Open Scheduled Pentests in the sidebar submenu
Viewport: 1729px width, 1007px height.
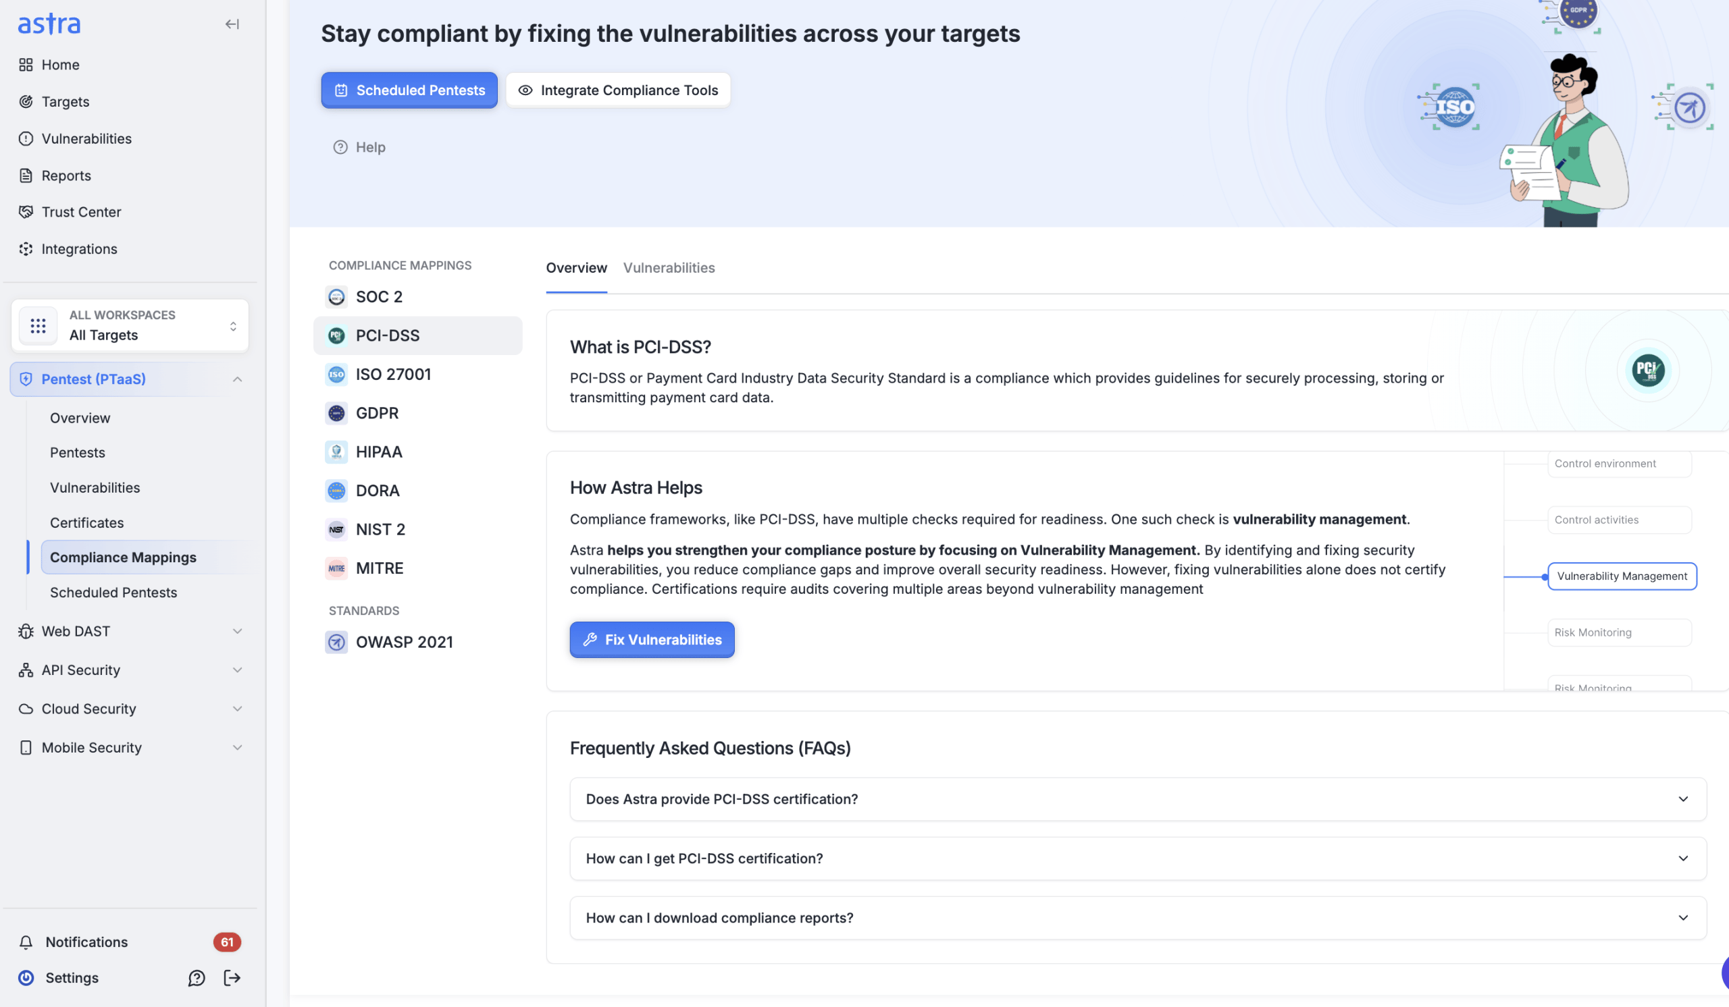pos(113,593)
